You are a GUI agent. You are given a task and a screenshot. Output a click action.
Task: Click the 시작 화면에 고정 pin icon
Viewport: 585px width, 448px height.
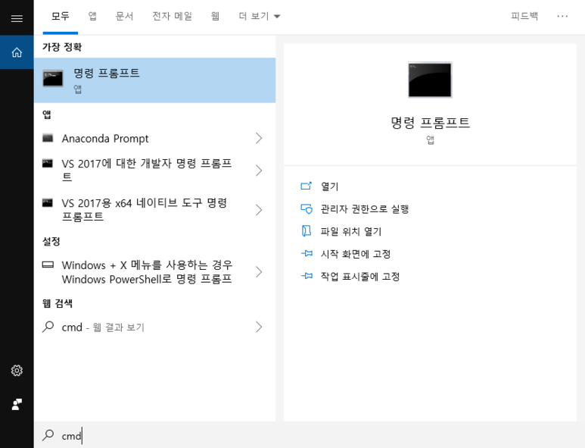(x=307, y=254)
